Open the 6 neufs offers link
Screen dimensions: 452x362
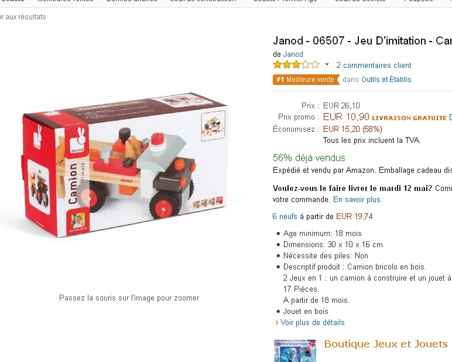pyautogui.click(x=285, y=216)
